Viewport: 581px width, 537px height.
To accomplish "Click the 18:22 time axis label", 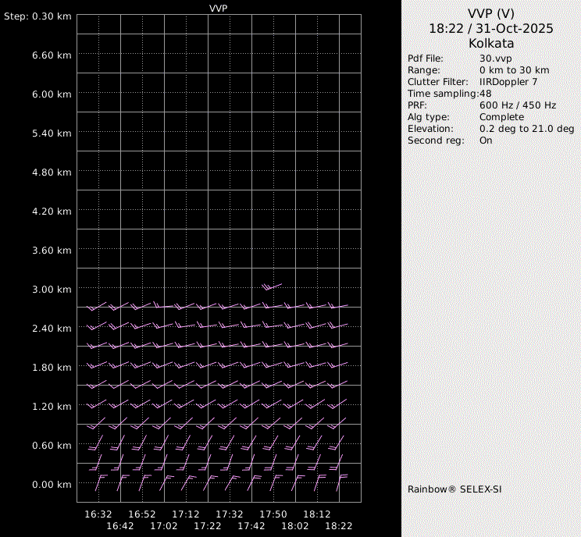I will pyautogui.click(x=339, y=526).
